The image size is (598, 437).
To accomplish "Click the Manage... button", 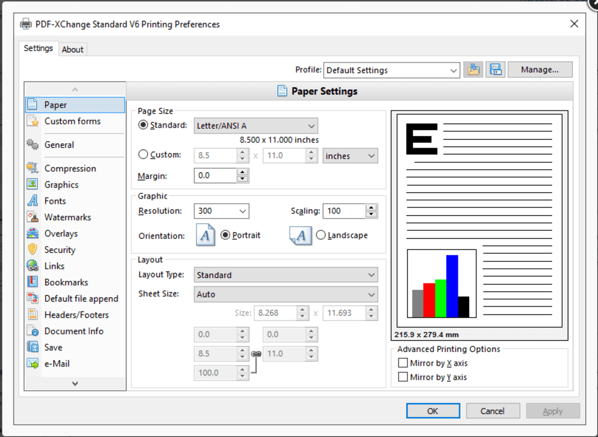I will point(539,70).
